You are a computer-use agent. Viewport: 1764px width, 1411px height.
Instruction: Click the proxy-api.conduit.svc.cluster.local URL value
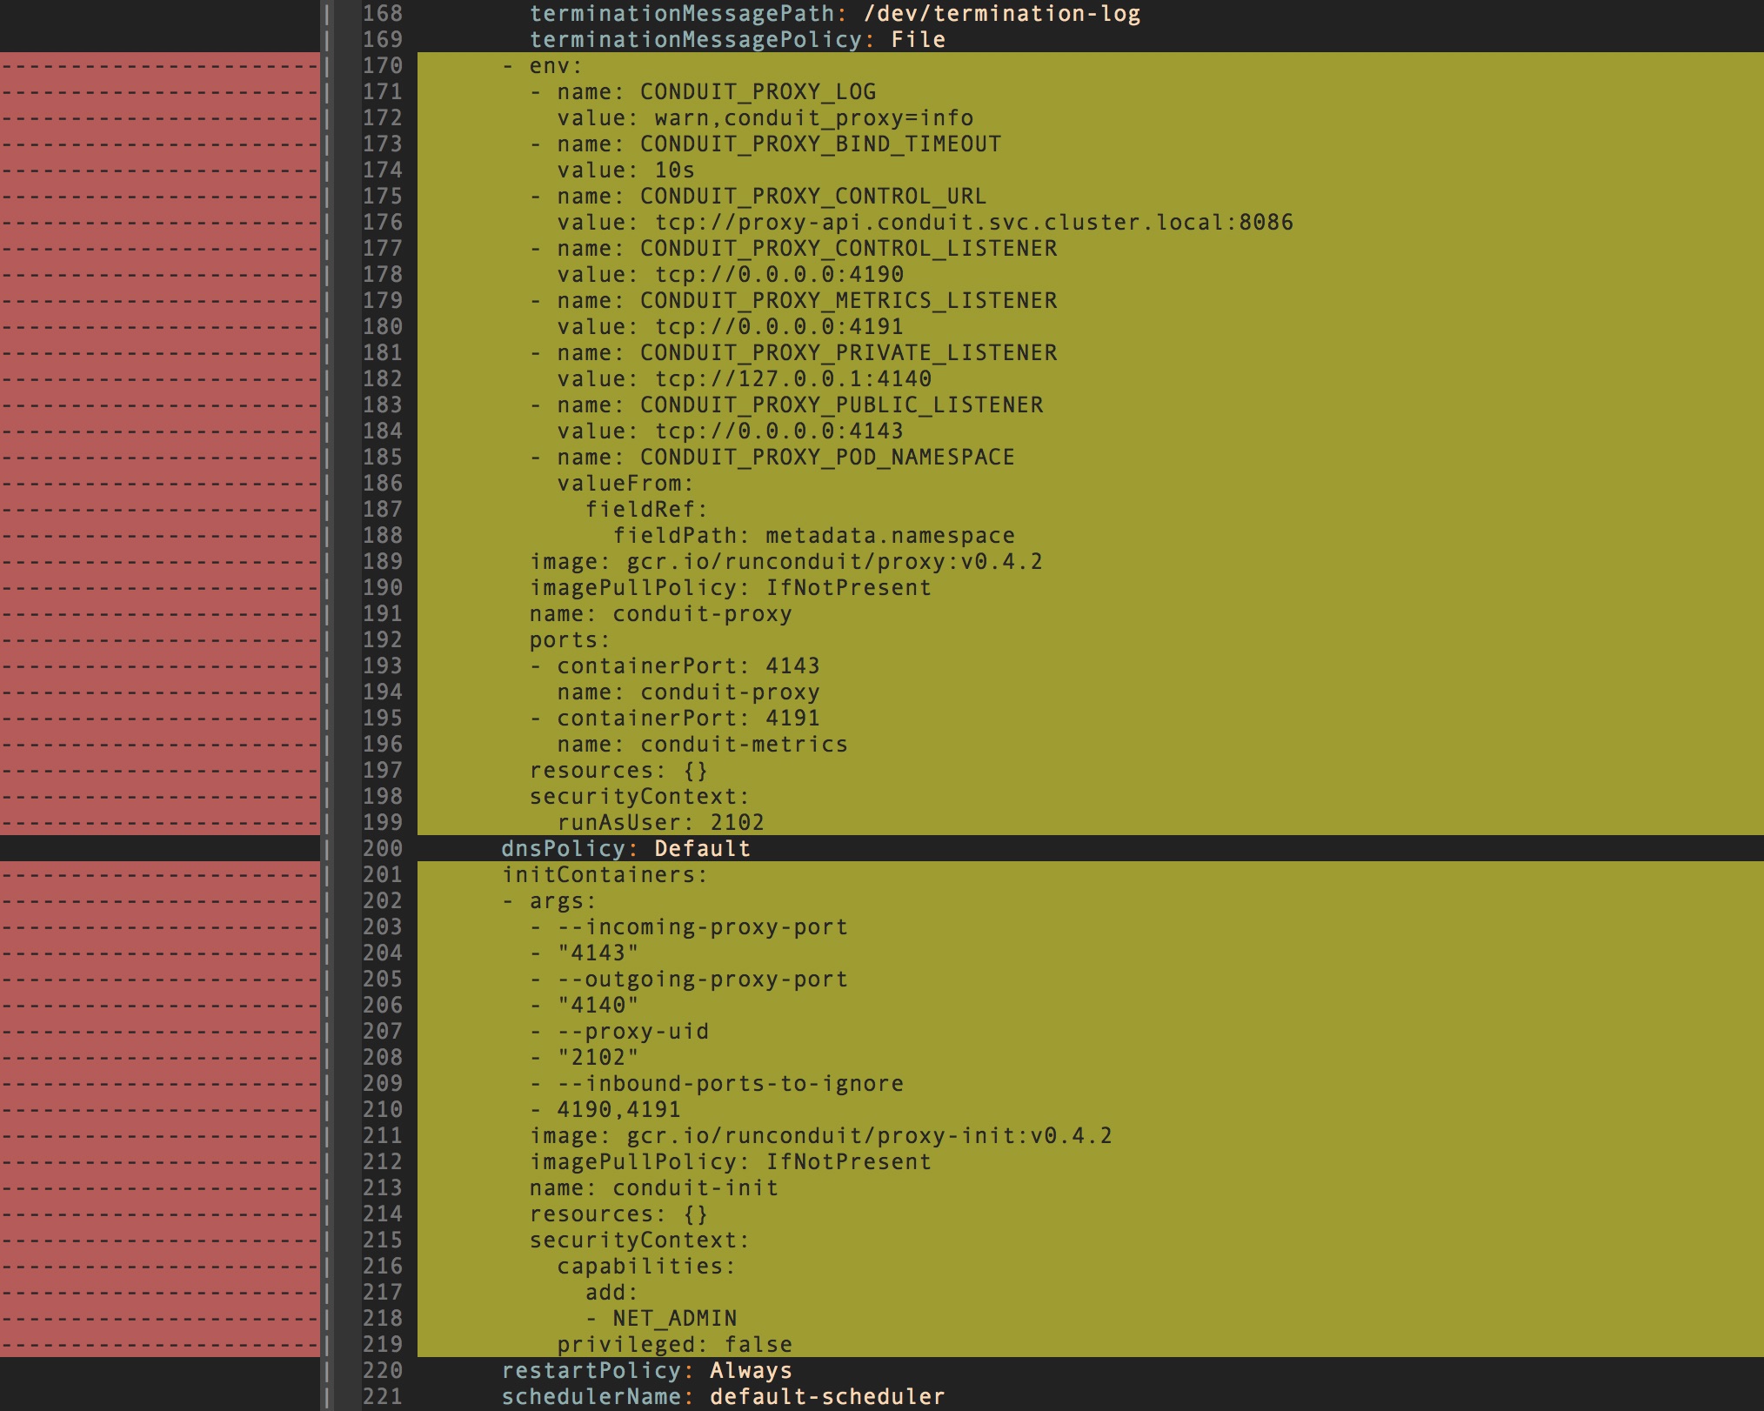click(x=974, y=223)
